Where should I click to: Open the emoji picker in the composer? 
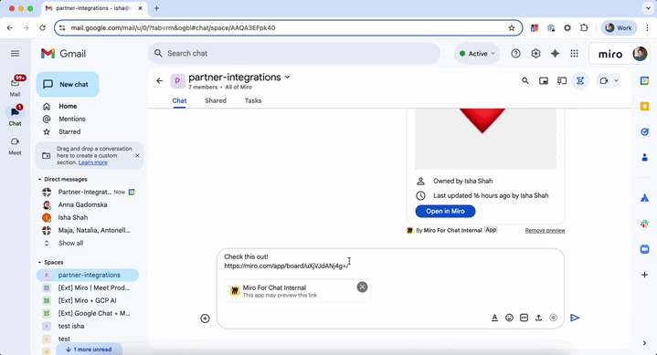509,318
